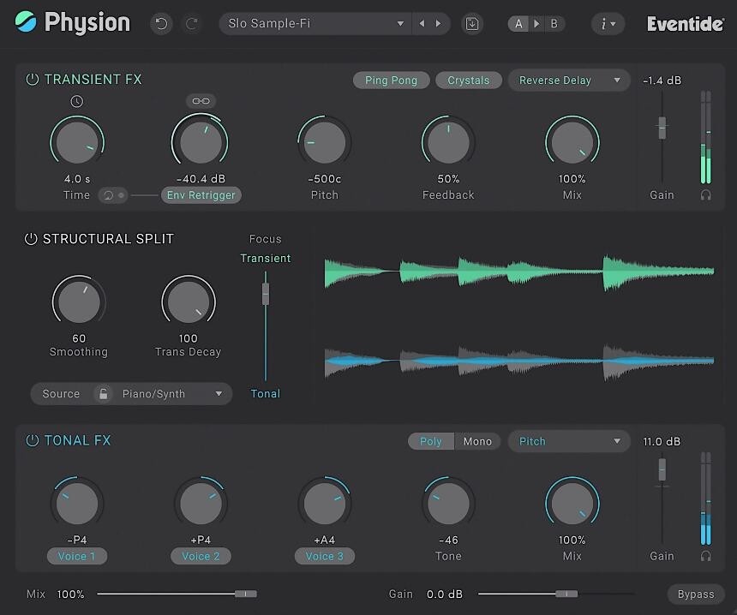Click the Smoothing knob
737x615 pixels.
pos(79,302)
